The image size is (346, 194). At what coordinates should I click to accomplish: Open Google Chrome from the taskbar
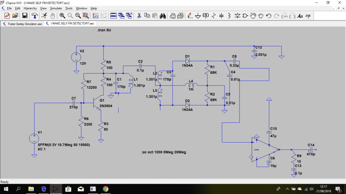[x=106, y=189]
